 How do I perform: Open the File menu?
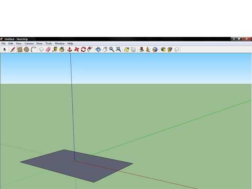(x=3, y=43)
